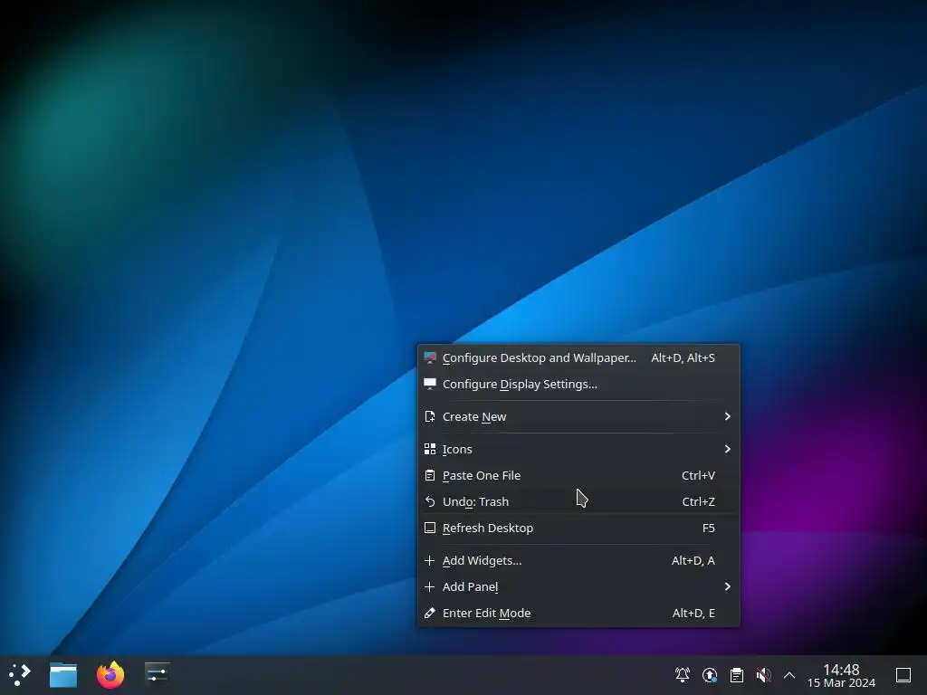Viewport: 927px width, 695px height.
Task: Click the system updates tray icon
Action: tap(710, 675)
